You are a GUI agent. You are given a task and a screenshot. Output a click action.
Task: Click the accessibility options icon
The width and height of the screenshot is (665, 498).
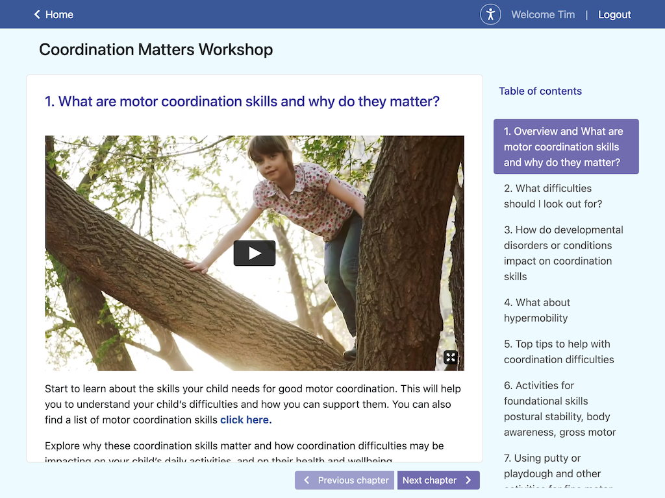[x=490, y=14]
